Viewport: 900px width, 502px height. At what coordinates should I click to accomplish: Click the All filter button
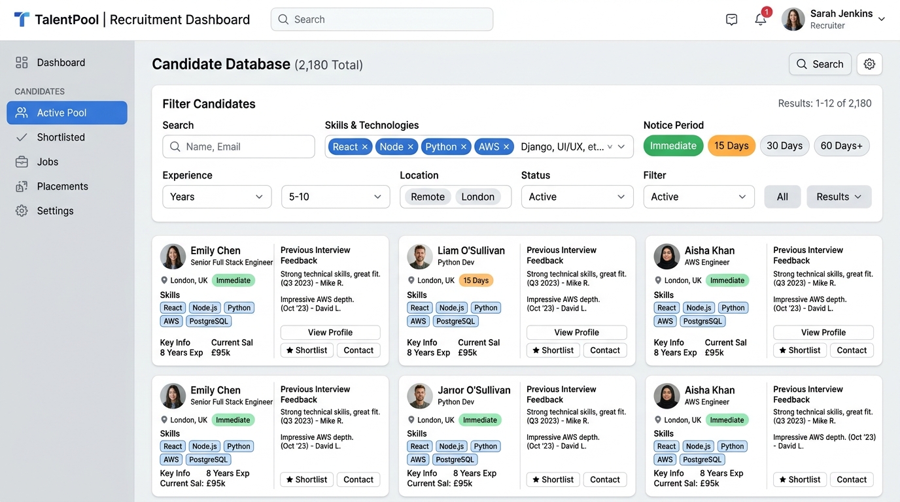(782, 197)
